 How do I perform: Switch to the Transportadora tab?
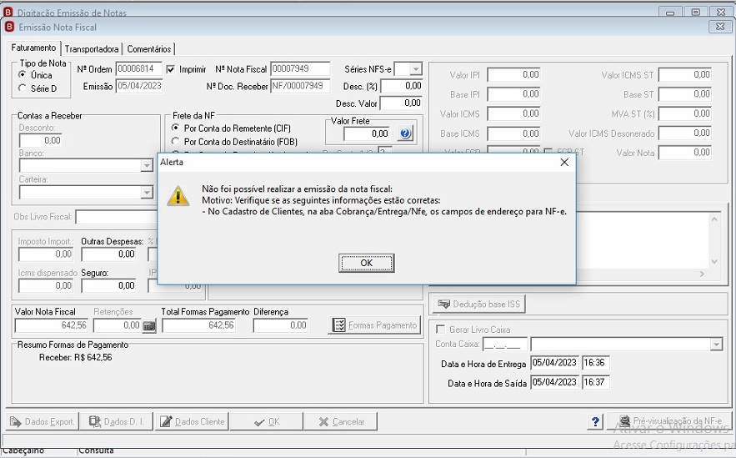pos(92,49)
